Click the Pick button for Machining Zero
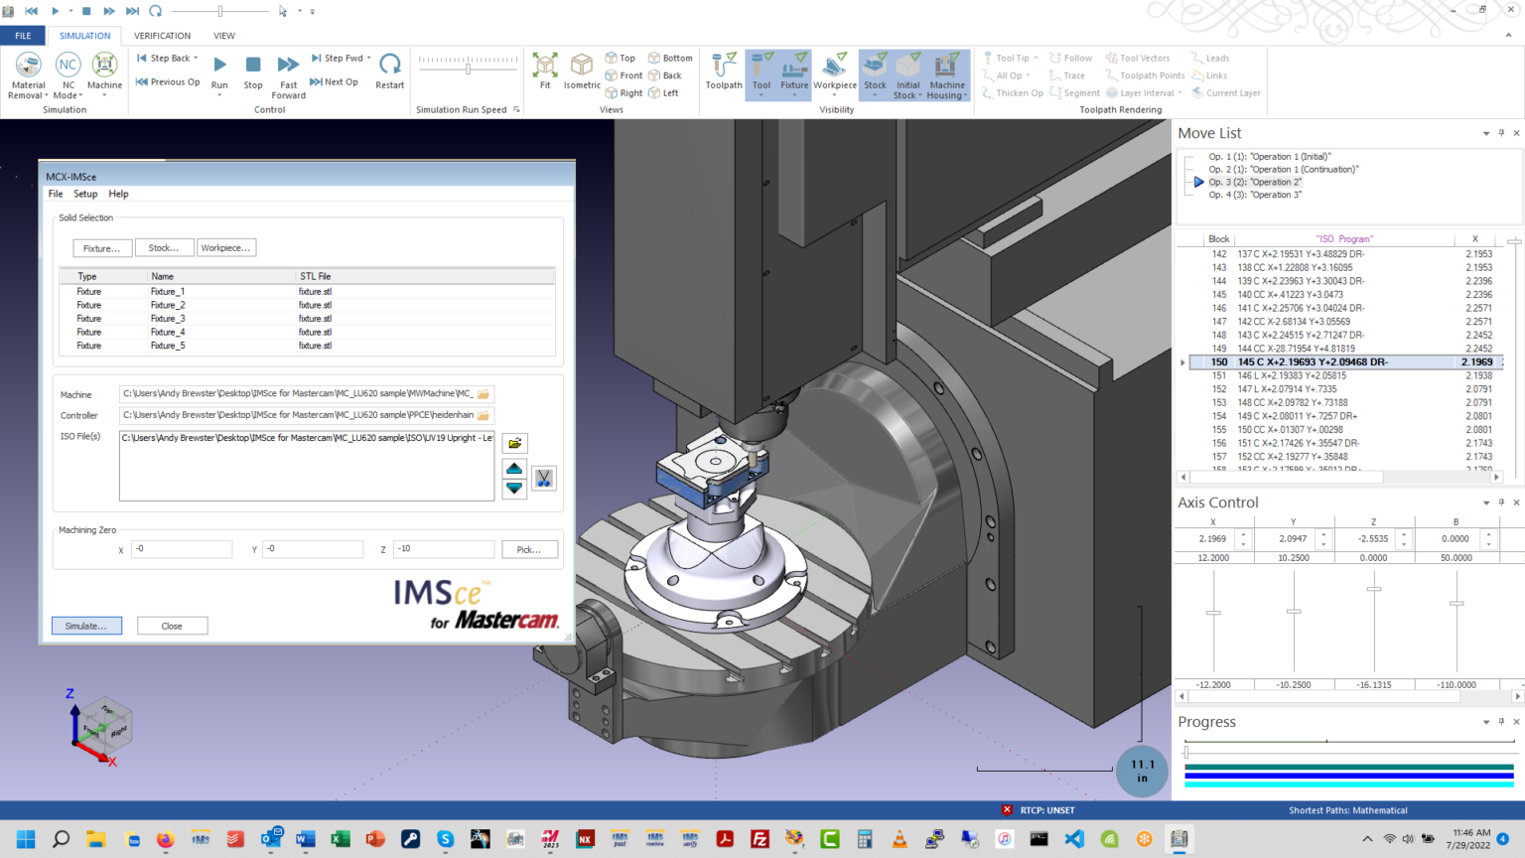This screenshot has height=858, width=1525. 529,549
